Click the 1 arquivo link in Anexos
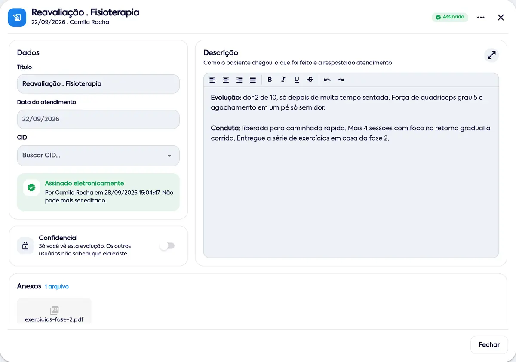This screenshot has height=362, width=516. click(x=57, y=286)
